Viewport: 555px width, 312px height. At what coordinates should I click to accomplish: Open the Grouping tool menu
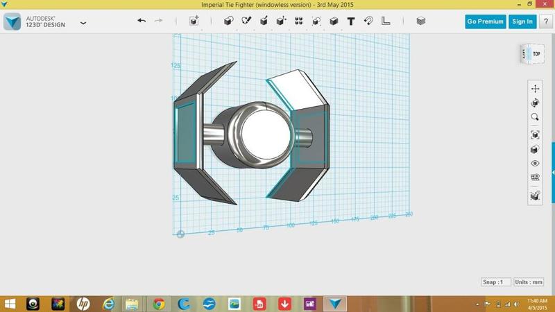tap(316, 21)
